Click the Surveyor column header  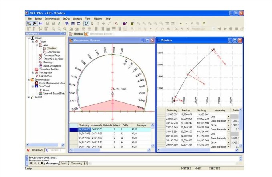(x=141, y=125)
